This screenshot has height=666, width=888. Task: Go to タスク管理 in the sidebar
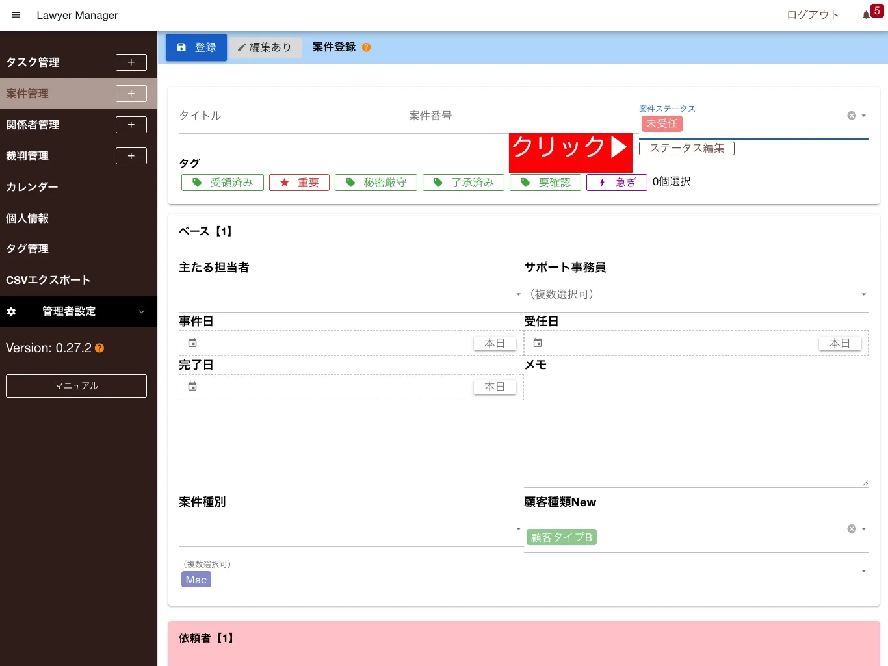point(33,62)
